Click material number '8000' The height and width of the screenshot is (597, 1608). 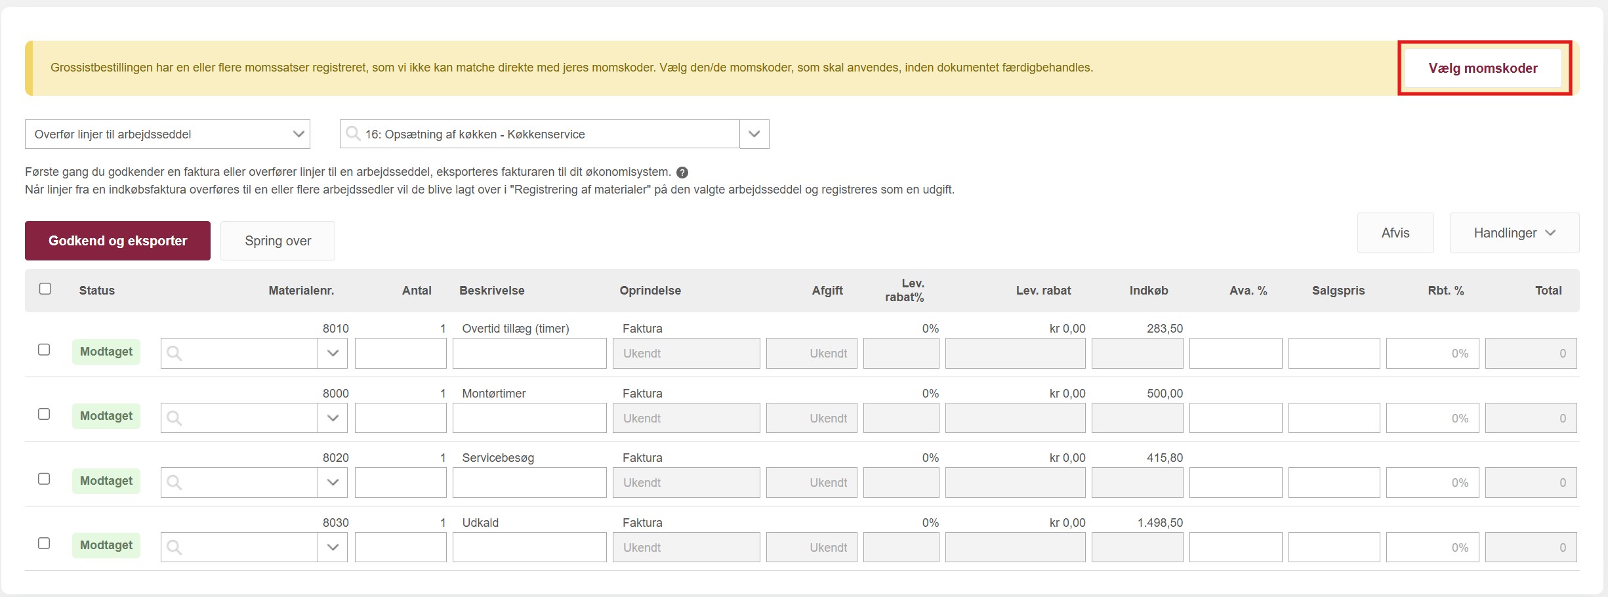[x=336, y=394]
